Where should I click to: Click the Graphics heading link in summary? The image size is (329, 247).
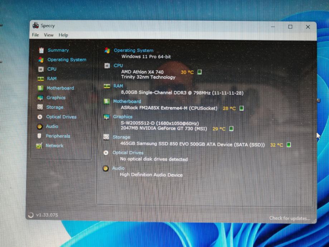(123, 117)
